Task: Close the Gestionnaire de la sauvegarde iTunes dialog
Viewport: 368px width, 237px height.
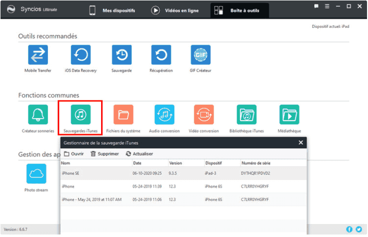Action: (300, 143)
